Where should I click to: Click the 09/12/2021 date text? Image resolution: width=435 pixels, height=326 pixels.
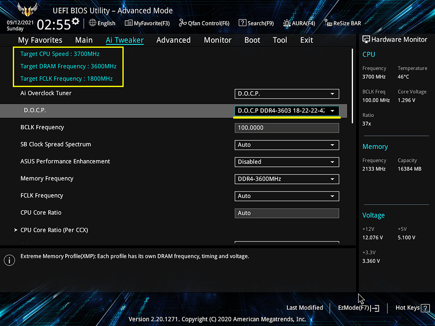tap(20, 22)
